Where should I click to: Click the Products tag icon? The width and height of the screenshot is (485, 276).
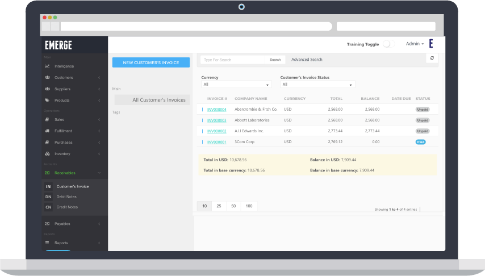coord(48,101)
